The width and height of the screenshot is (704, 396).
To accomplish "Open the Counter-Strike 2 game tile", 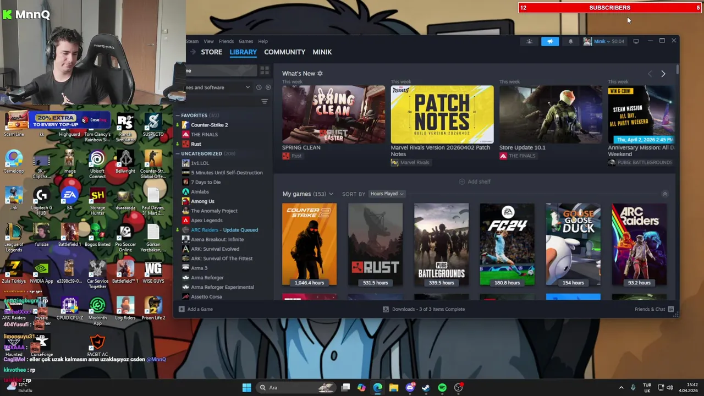I will tap(309, 245).
